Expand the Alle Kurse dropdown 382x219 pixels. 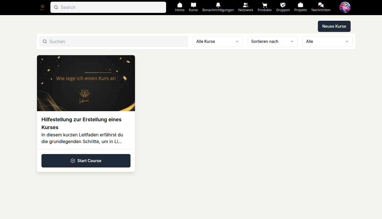coord(218,41)
